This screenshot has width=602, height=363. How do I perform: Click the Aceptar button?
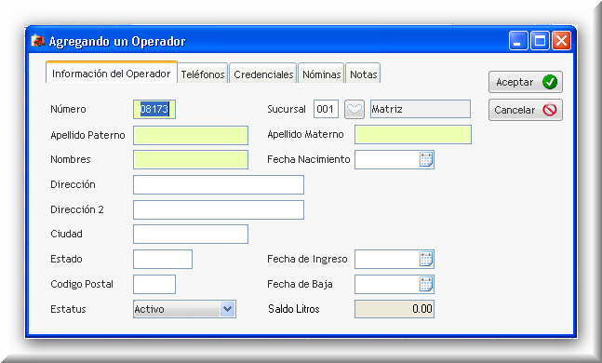coord(526,82)
